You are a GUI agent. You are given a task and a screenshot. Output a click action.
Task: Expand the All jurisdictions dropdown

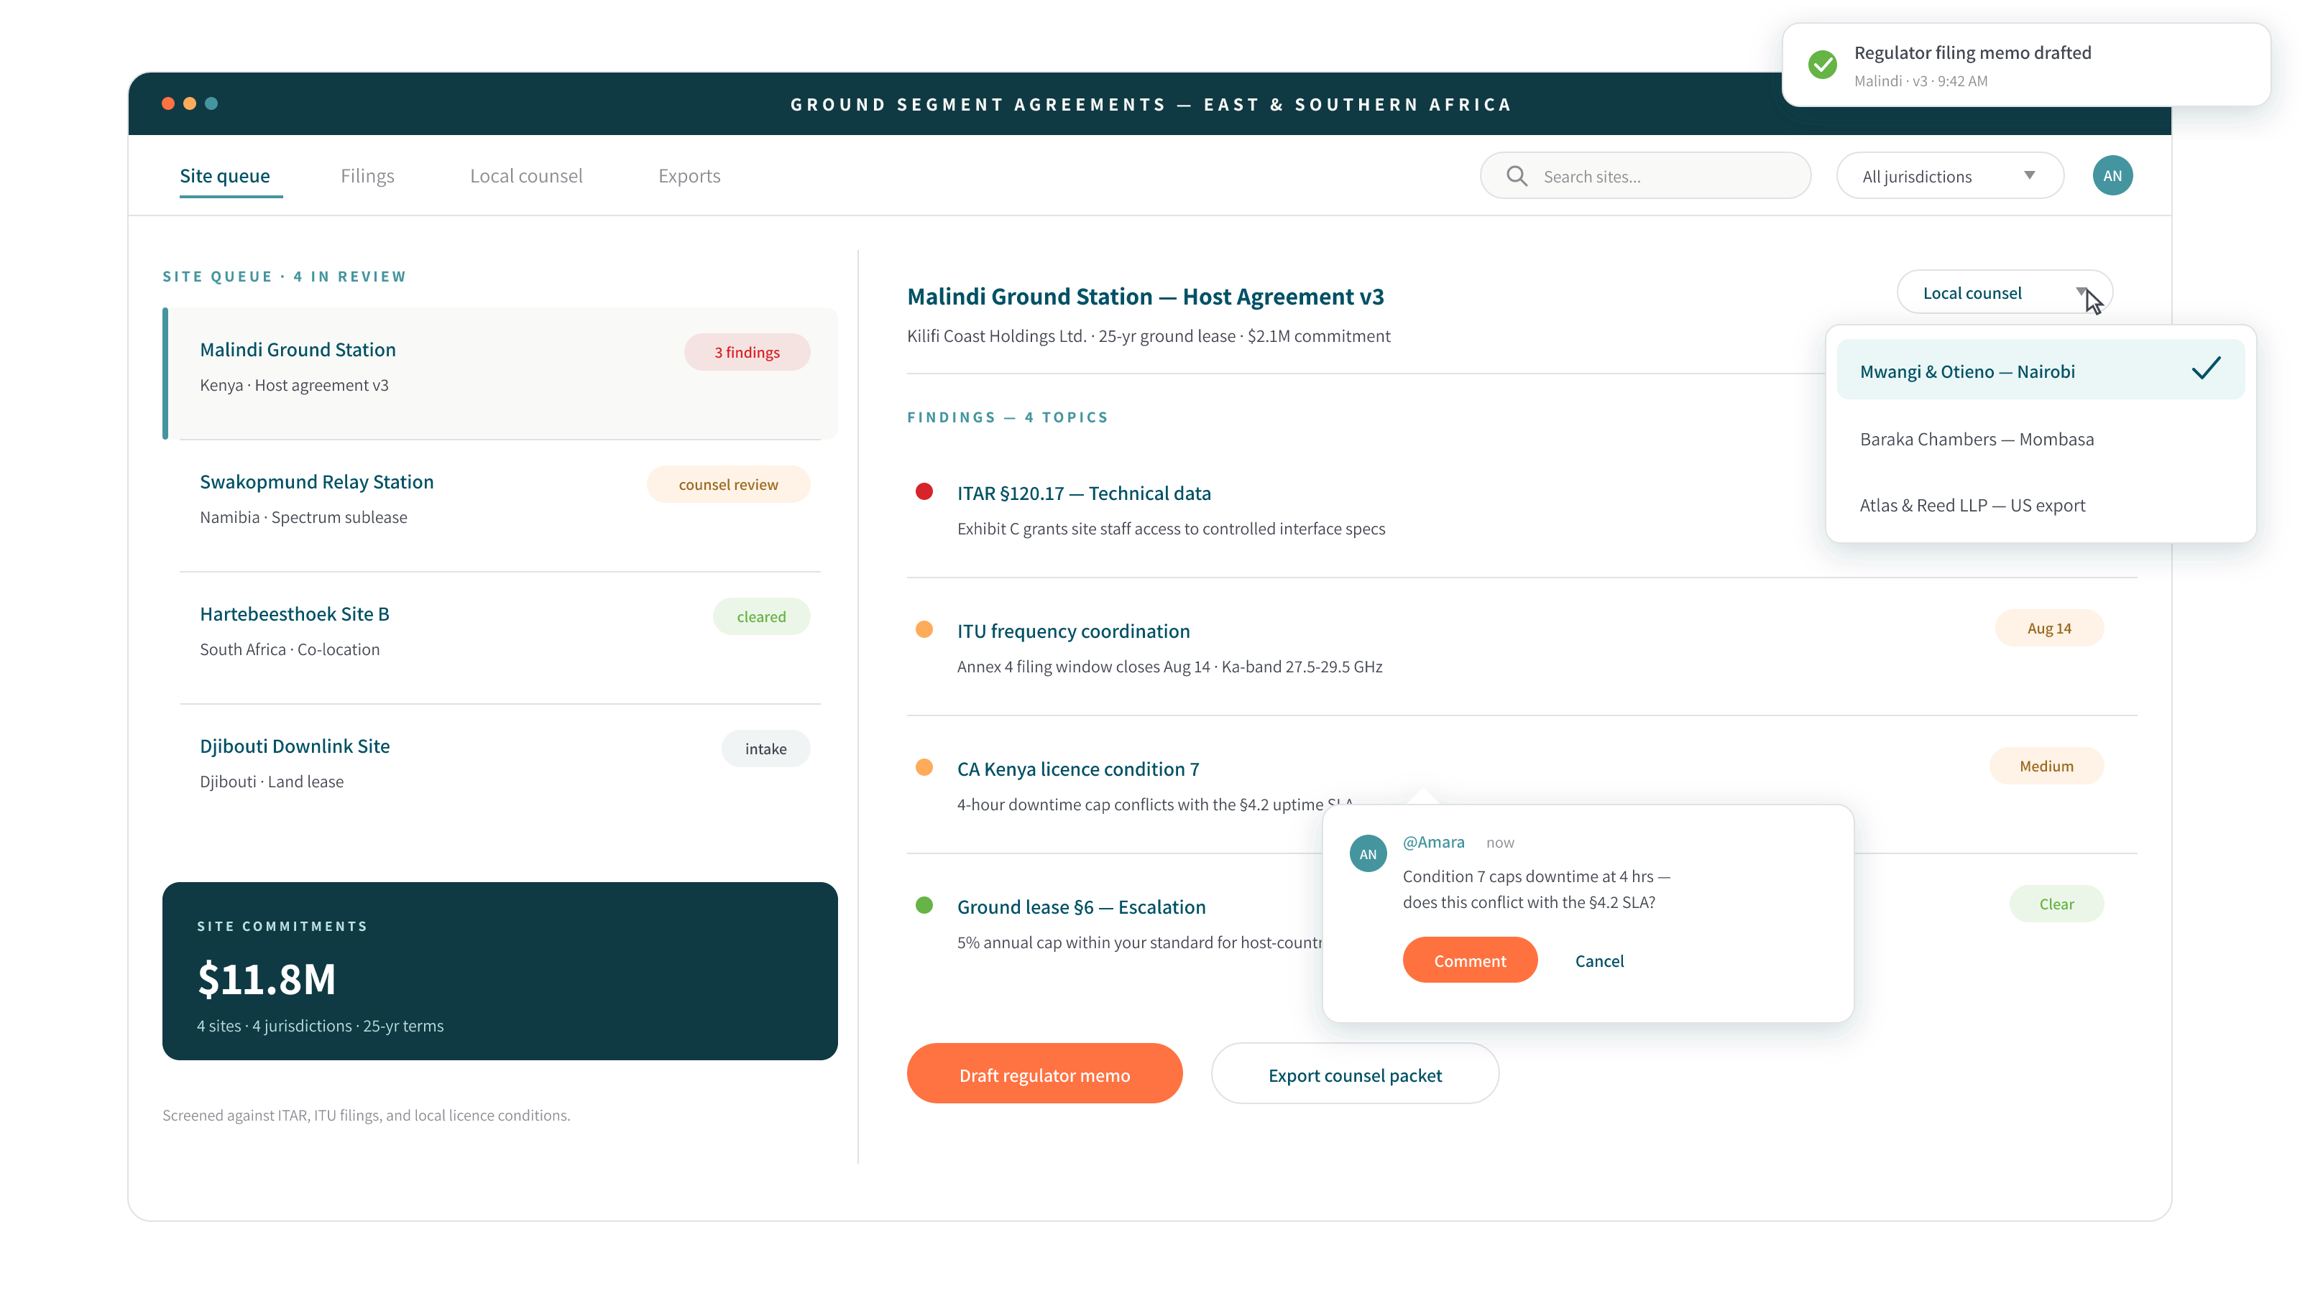pyautogui.click(x=1949, y=176)
